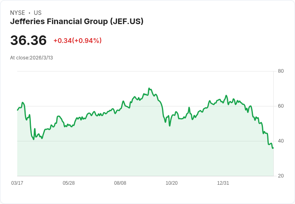Select the 12/31 date on the x-axis
Image resolution: width=295 pixels, height=204 pixels.
[x=223, y=183]
